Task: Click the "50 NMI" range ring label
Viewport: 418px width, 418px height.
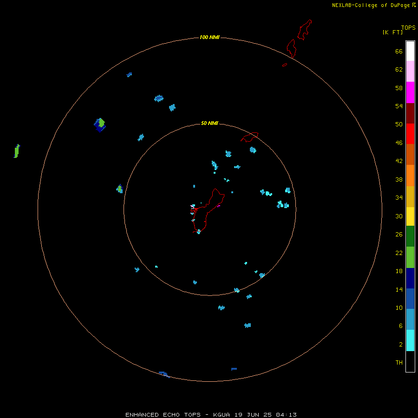Action: [x=209, y=123]
